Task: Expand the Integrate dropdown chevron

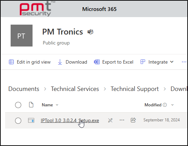Action: tap(172, 62)
